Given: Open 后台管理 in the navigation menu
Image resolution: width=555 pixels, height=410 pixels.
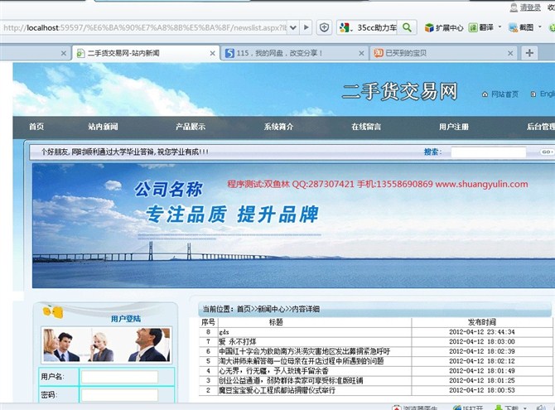Looking at the screenshot, I should 541,127.
